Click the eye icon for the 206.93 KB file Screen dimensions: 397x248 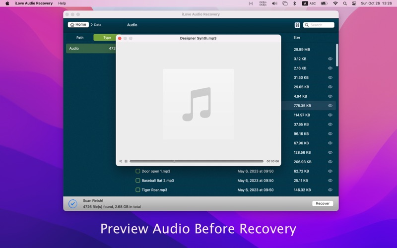[x=330, y=162]
